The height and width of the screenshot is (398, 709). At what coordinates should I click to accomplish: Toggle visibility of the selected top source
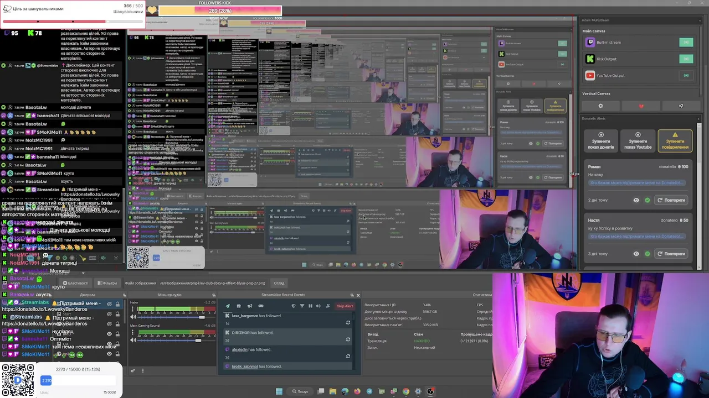pyautogui.click(x=109, y=304)
